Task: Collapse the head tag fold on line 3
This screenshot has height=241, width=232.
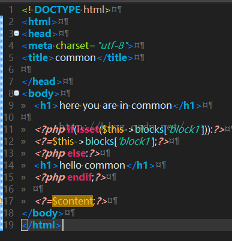Action: coord(16,33)
